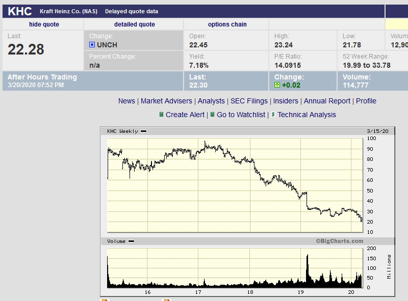Image resolution: width=408 pixels, height=301 pixels.
Task: Open the options chain tab
Action: tap(227, 24)
